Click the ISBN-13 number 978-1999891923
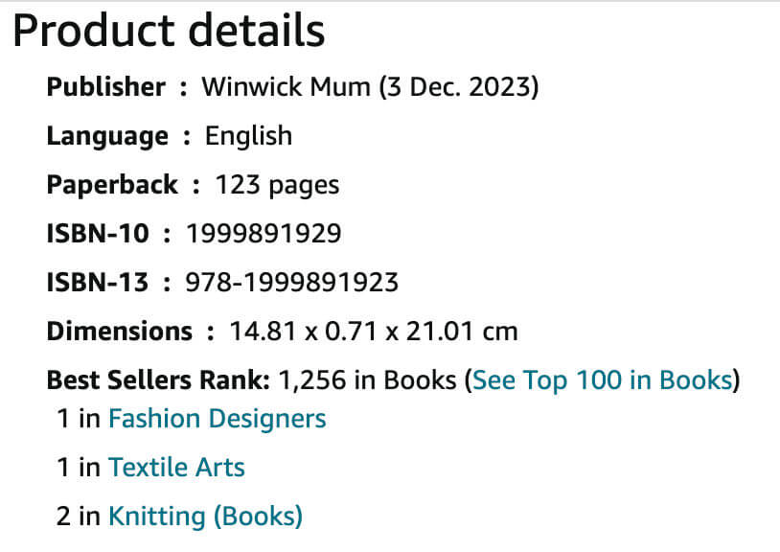 coord(292,283)
